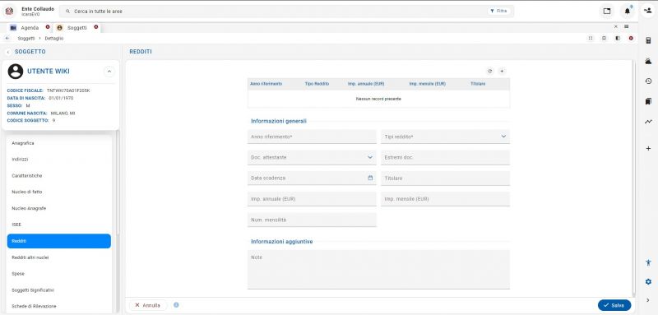Image resolution: width=658 pixels, height=315 pixels.
Task: Click the Soggetti breadcrumb link
Action: pyautogui.click(x=26, y=38)
